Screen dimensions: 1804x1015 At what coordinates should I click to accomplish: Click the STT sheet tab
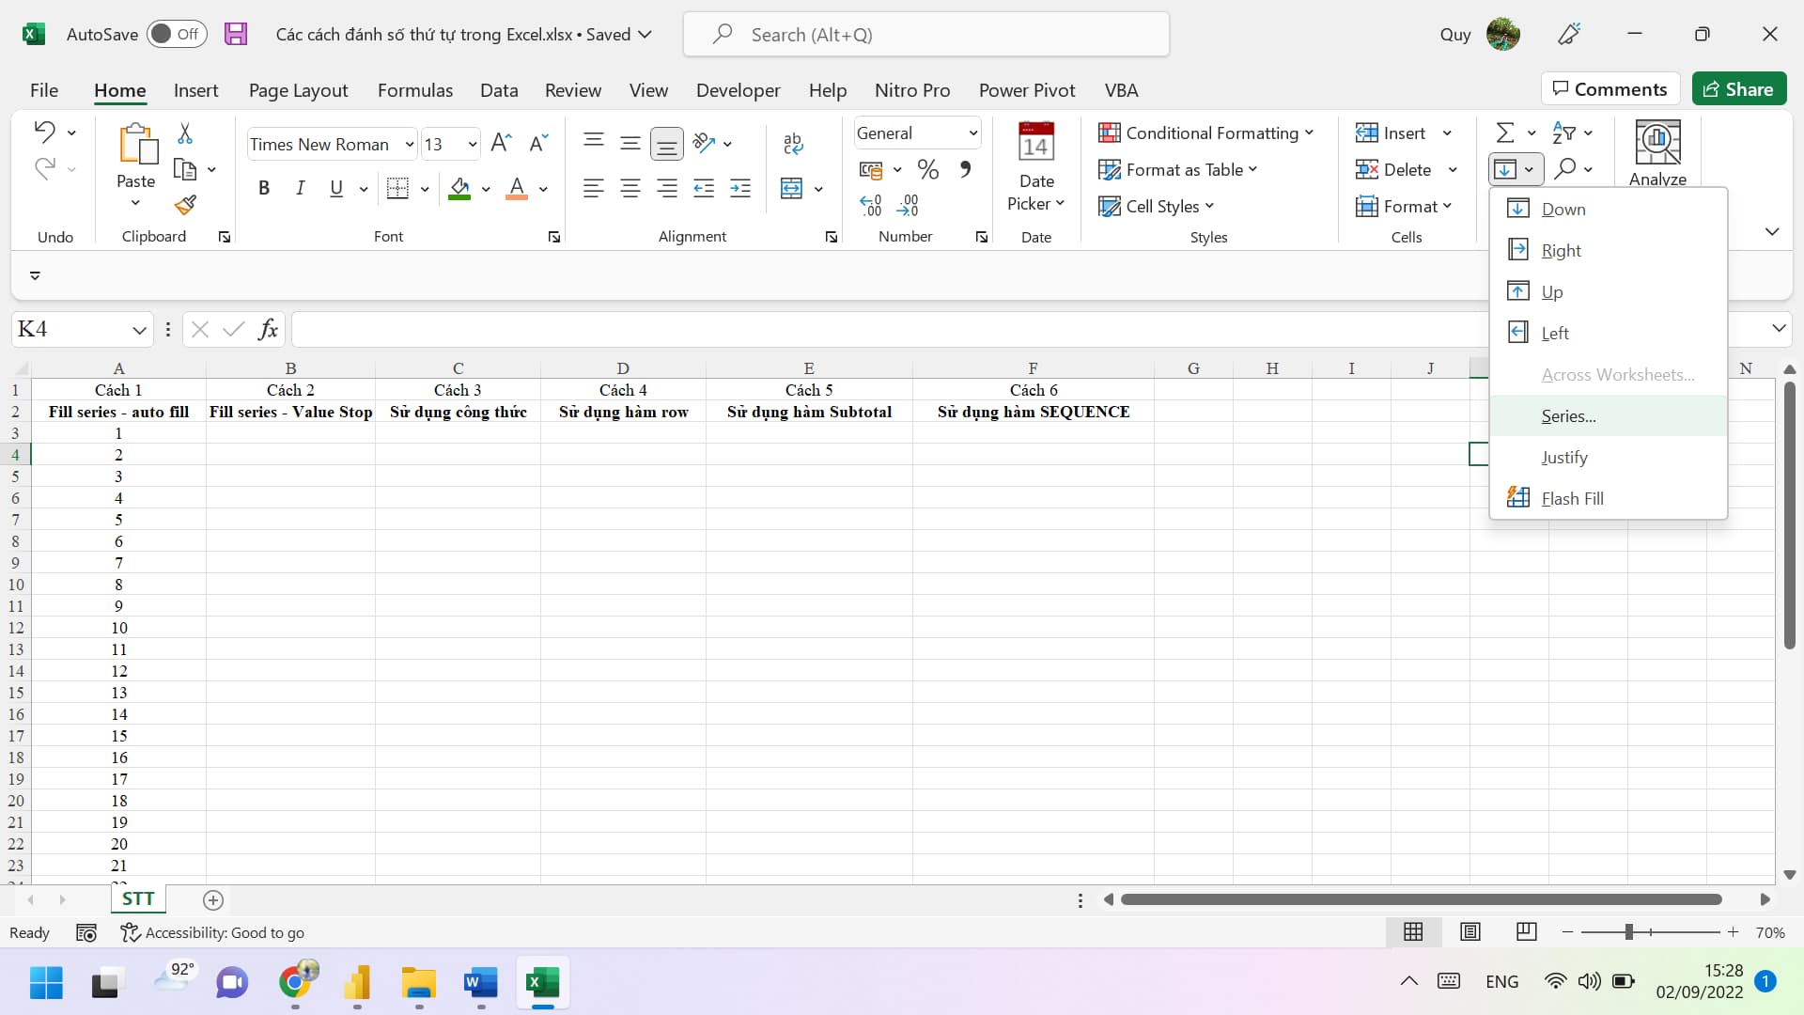point(137,898)
